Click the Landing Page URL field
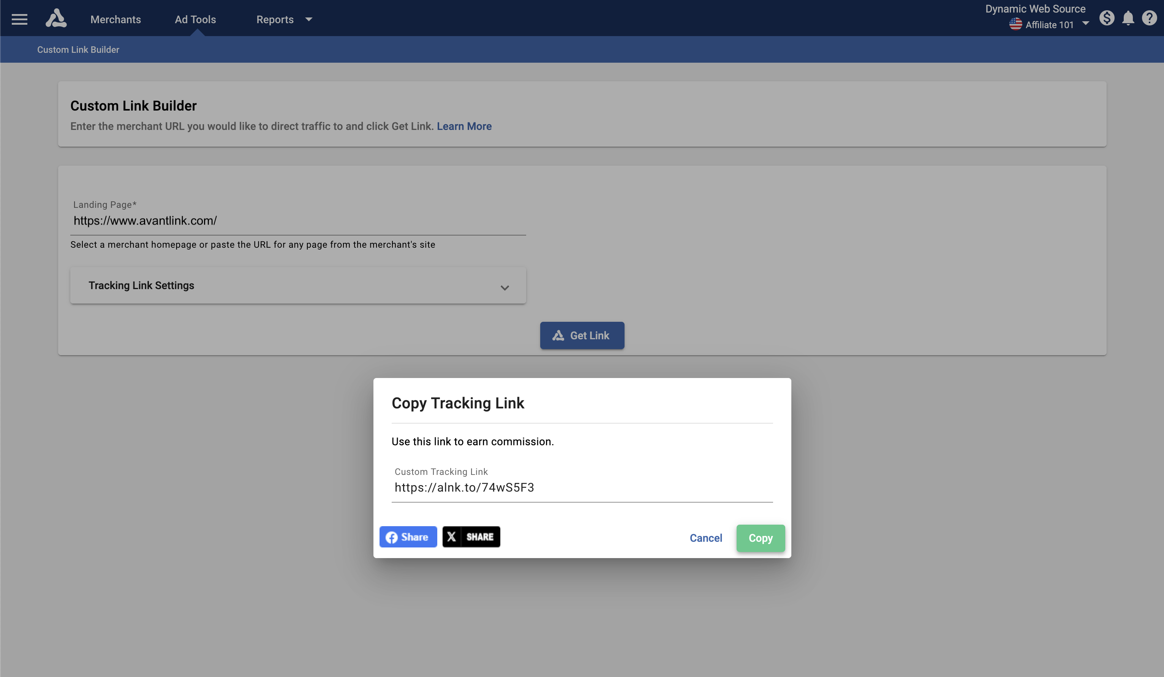Image resolution: width=1164 pixels, height=677 pixels. pyautogui.click(x=298, y=221)
